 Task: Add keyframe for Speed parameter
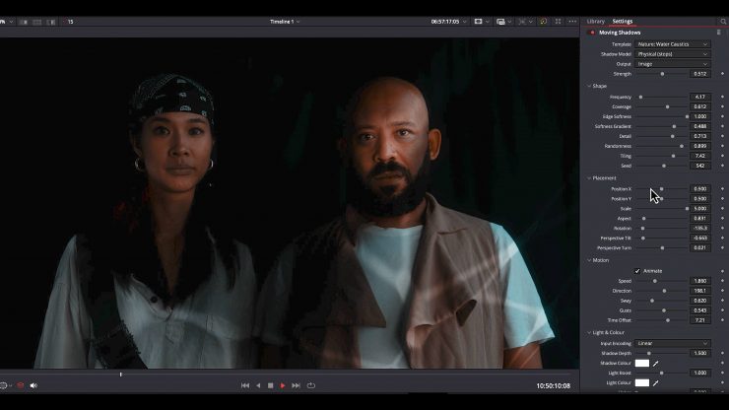[x=722, y=281]
